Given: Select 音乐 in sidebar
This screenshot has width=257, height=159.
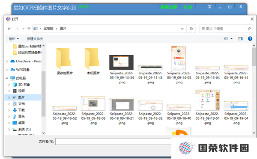Looking at the screenshot, I should [19, 116].
